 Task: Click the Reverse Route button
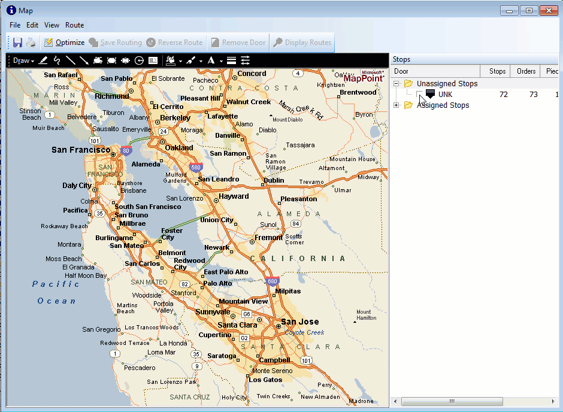(x=174, y=43)
